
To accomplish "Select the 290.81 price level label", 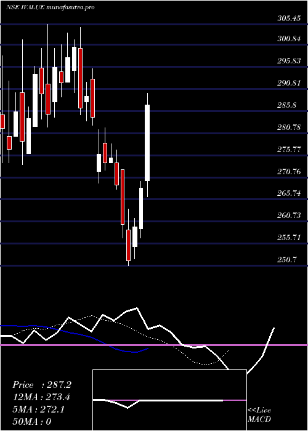I will (289, 83).
